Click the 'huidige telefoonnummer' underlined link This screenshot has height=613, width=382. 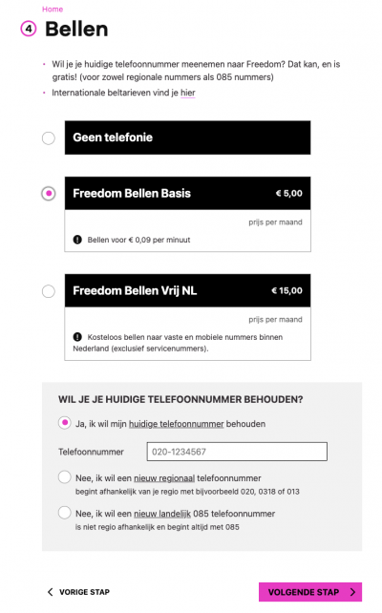coord(177,424)
